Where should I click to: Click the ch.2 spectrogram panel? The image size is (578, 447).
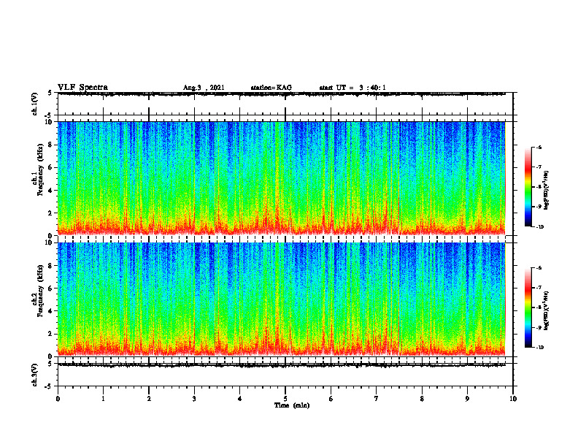click(281, 299)
